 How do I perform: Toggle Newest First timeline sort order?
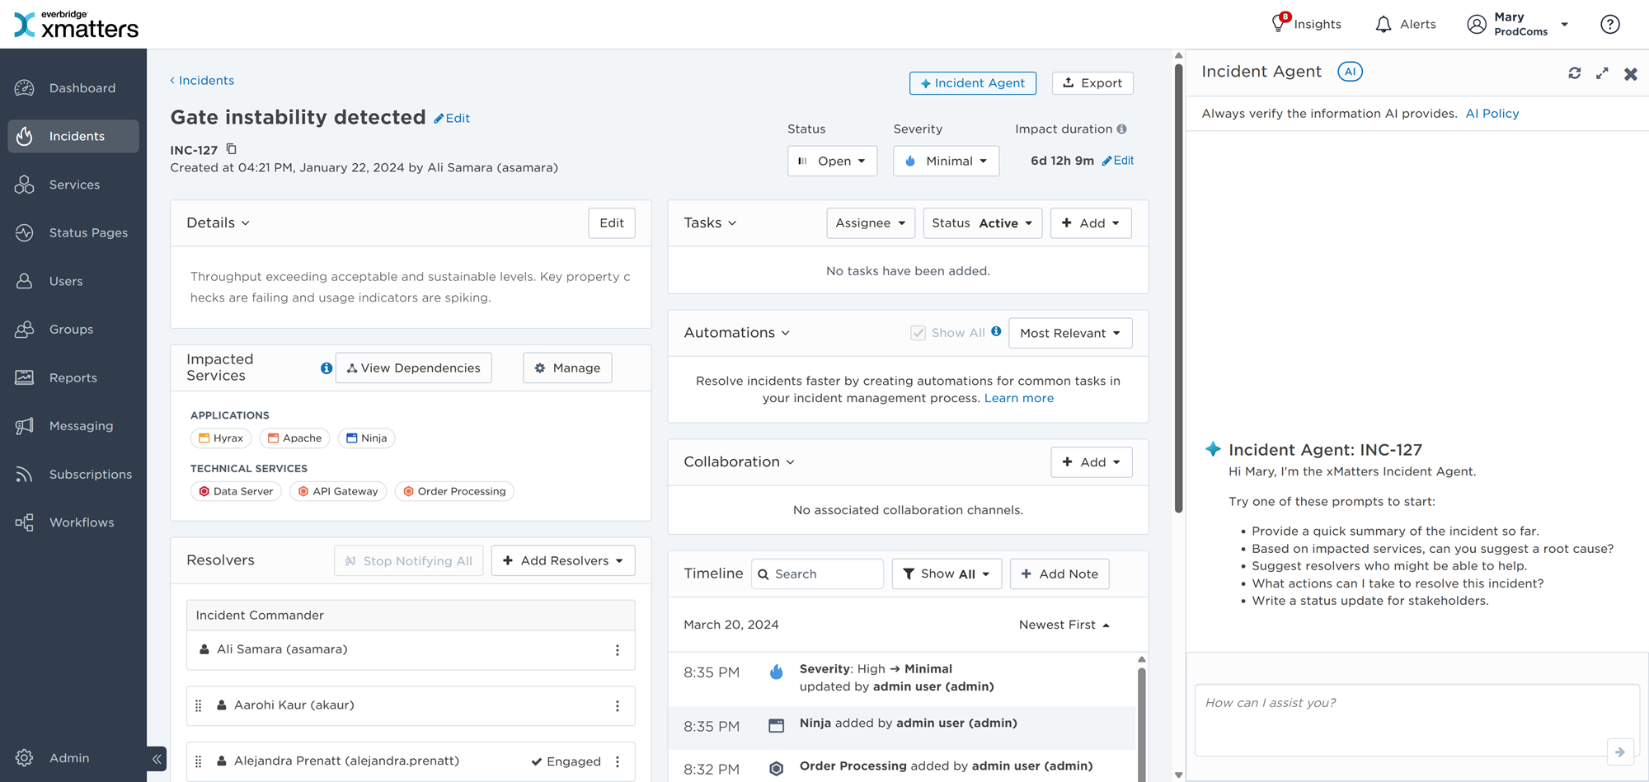[x=1064, y=625]
